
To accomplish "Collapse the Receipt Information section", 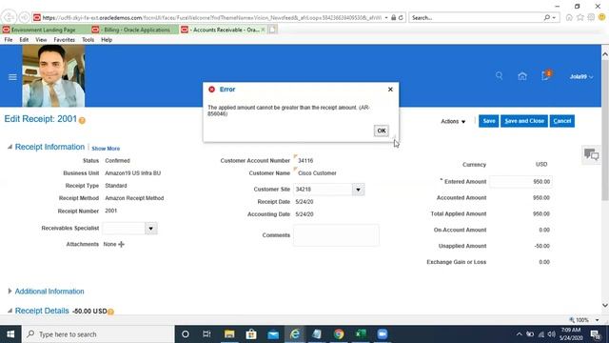I will tap(10, 147).
